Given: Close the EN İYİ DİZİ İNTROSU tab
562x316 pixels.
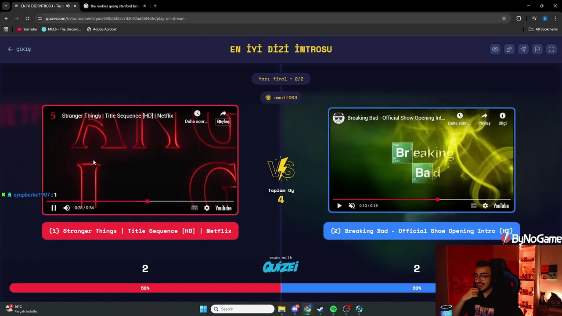Looking at the screenshot, I should point(75,6).
